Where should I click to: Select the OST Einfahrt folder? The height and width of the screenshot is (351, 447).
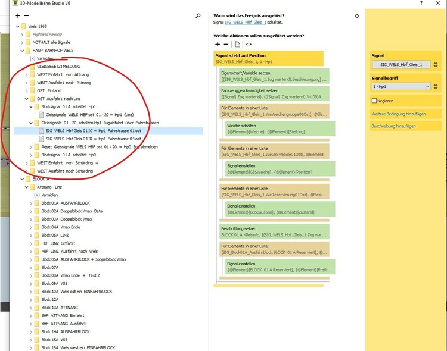[49, 90]
